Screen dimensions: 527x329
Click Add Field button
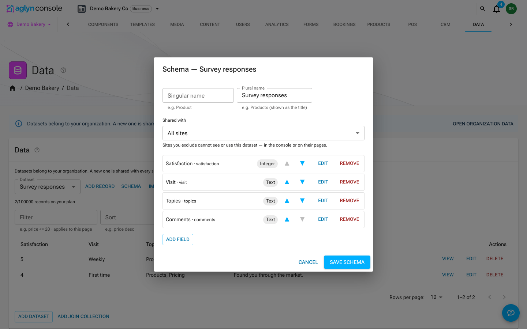178,239
